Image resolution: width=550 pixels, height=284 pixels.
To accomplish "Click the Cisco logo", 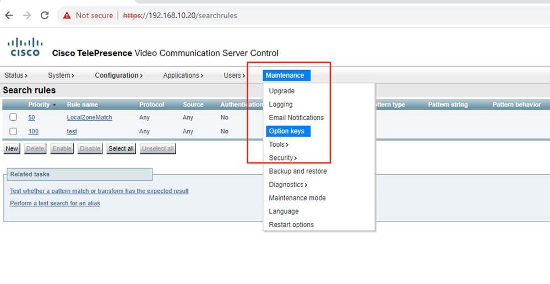I will coord(25,47).
